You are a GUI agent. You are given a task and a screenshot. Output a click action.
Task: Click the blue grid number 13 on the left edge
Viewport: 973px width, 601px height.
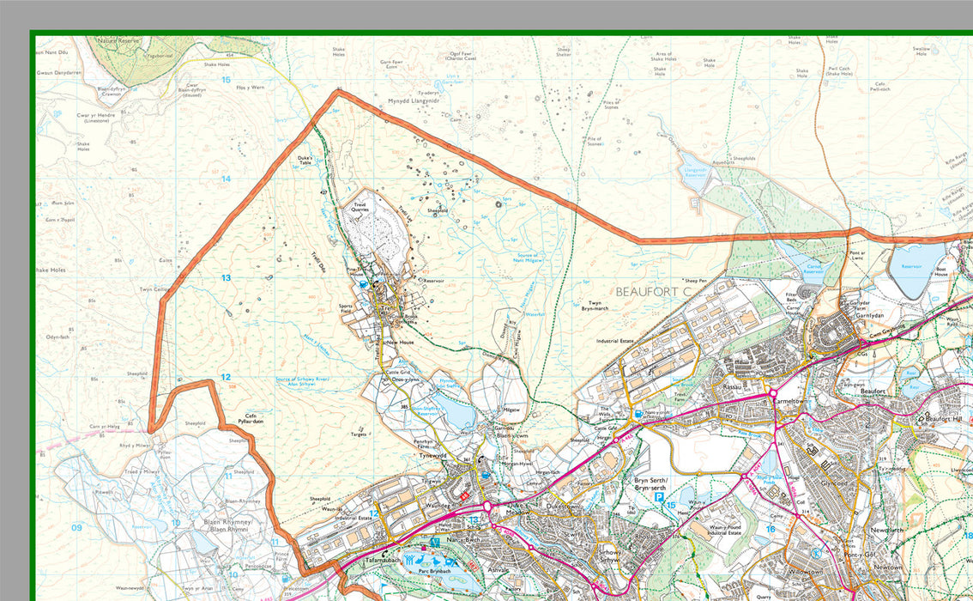[x=226, y=278]
